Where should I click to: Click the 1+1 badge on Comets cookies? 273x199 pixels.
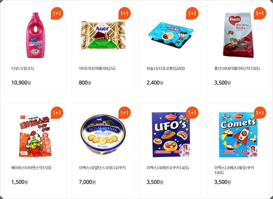point(260,113)
